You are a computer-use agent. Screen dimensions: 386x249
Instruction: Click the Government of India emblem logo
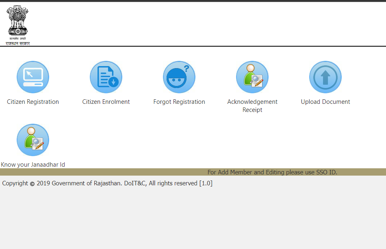(17, 20)
